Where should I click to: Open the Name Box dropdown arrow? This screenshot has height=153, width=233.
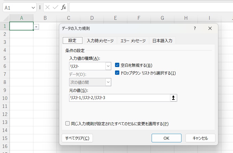(x=33, y=8)
